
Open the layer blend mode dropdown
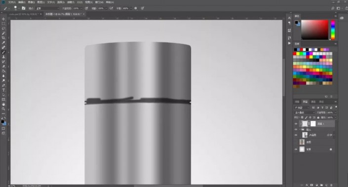304,112
